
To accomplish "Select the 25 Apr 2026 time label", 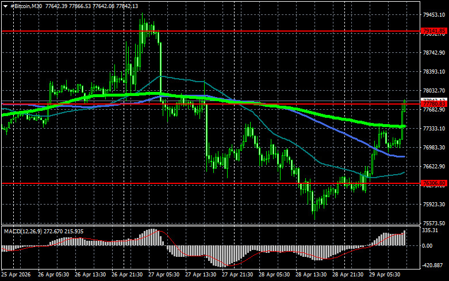I will point(16,275).
